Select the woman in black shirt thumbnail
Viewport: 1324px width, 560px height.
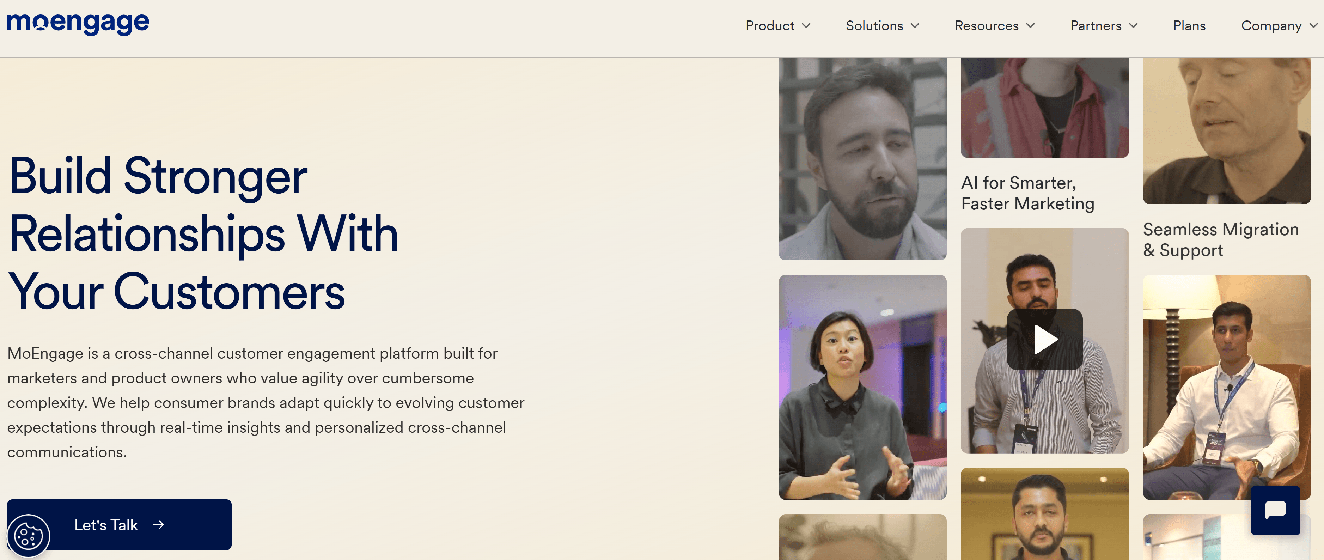[862, 387]
